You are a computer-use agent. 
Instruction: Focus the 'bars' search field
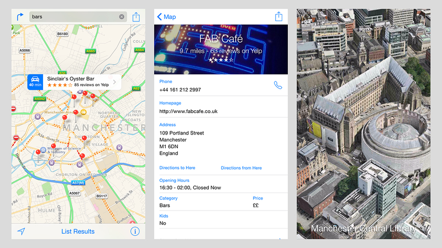coord(78,17)
